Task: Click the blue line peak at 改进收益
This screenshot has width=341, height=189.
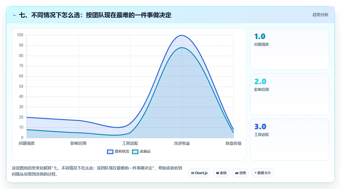Action: point(182,35)
